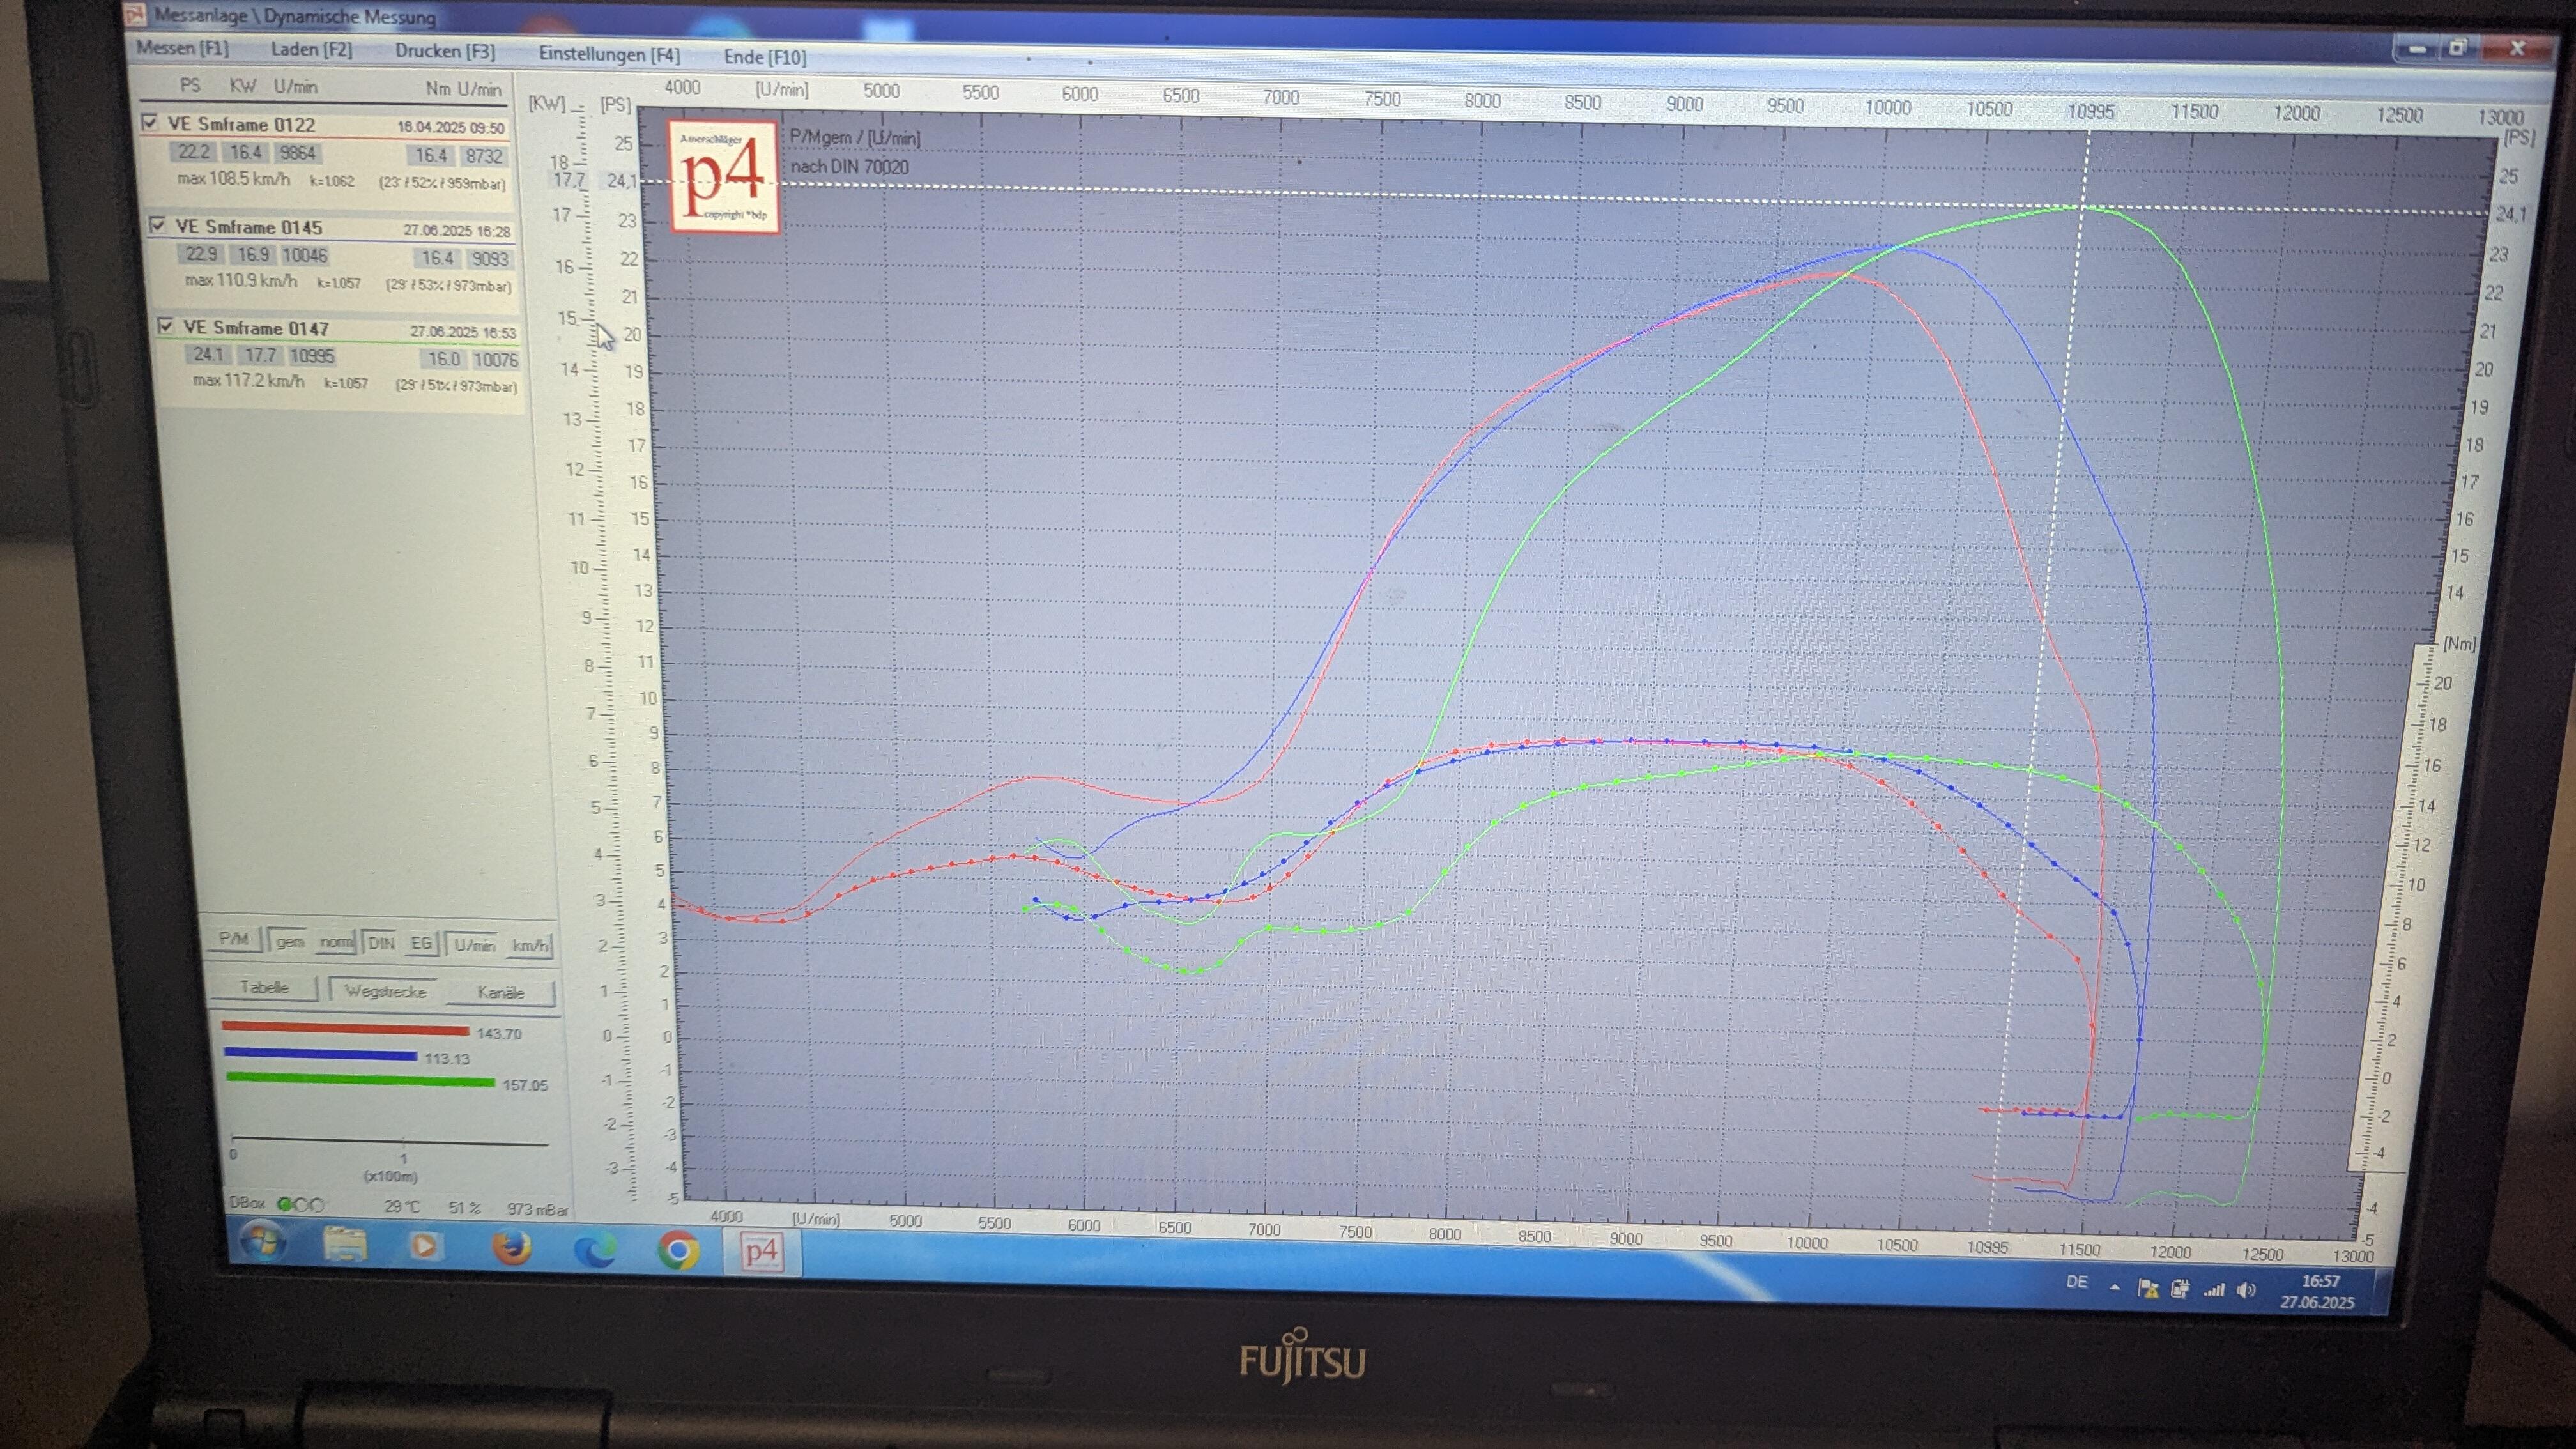Uncheck the VE Smframe 0147 checkbox
Screen dimensions: 2576x1449
[166, 326]
